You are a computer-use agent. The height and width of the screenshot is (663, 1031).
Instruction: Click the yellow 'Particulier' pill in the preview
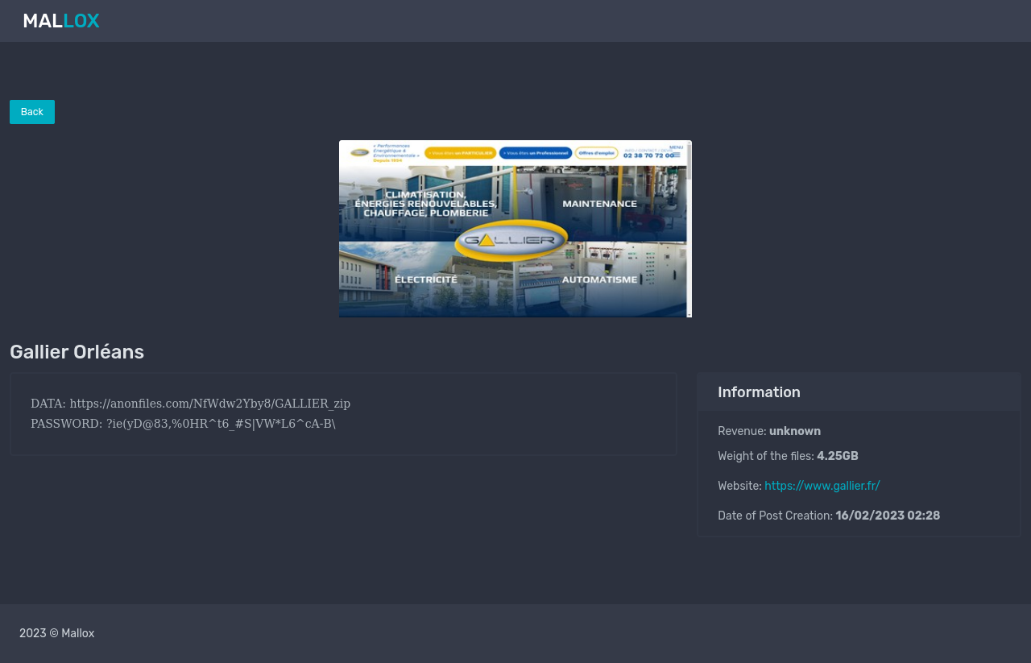[459, 152]
